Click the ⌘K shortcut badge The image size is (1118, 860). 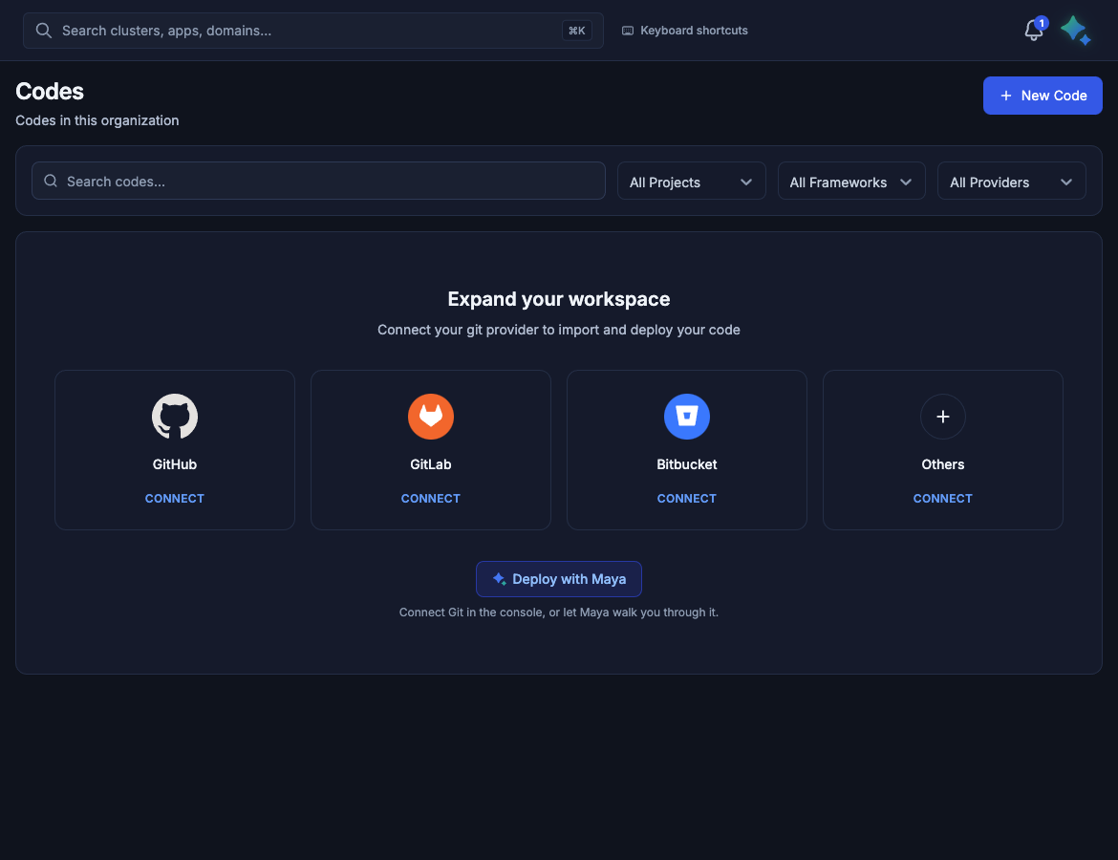pyautogui.click(x=577, y=31)
